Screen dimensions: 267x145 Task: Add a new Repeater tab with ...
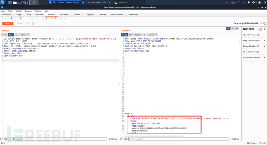tap(65, 18)
